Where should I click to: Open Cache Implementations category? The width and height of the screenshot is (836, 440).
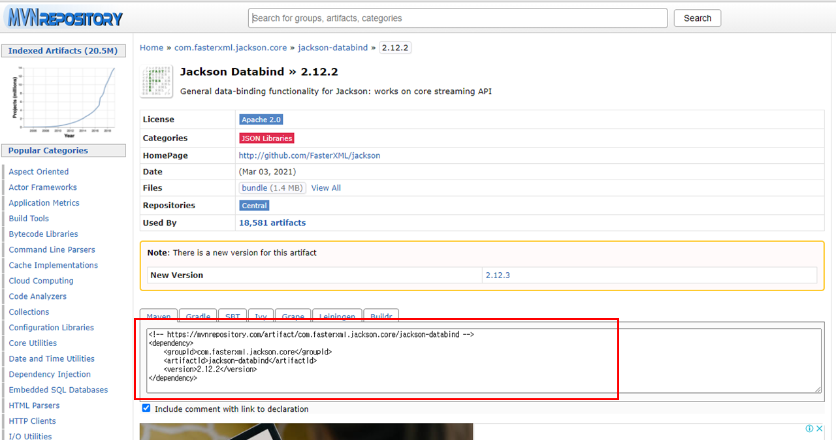click(x=53, y=265)
